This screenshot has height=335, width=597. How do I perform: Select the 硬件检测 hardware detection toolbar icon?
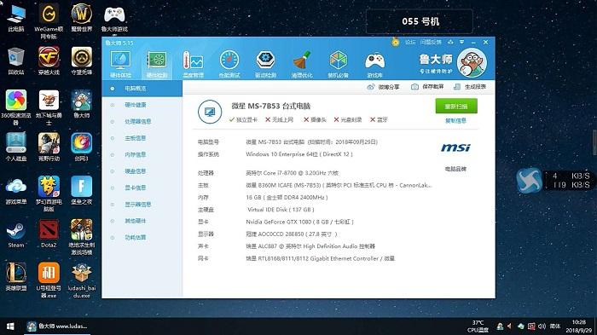click(157, 64)
